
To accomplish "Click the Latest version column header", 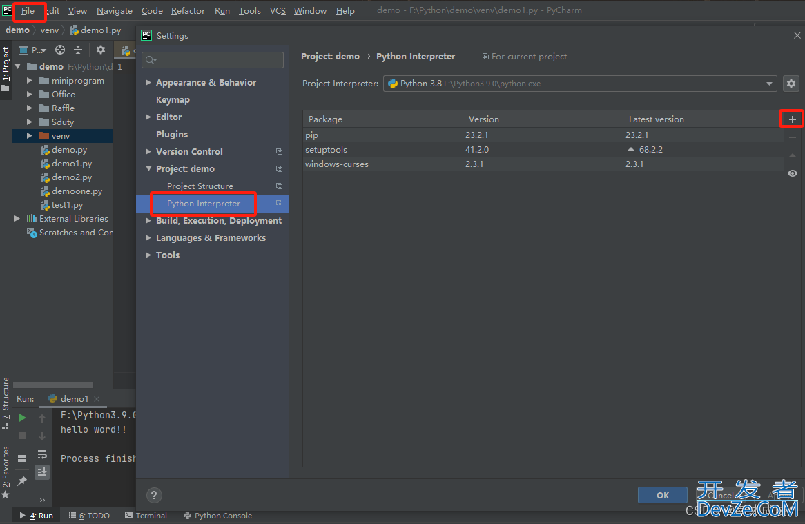I will pos(702,119).
